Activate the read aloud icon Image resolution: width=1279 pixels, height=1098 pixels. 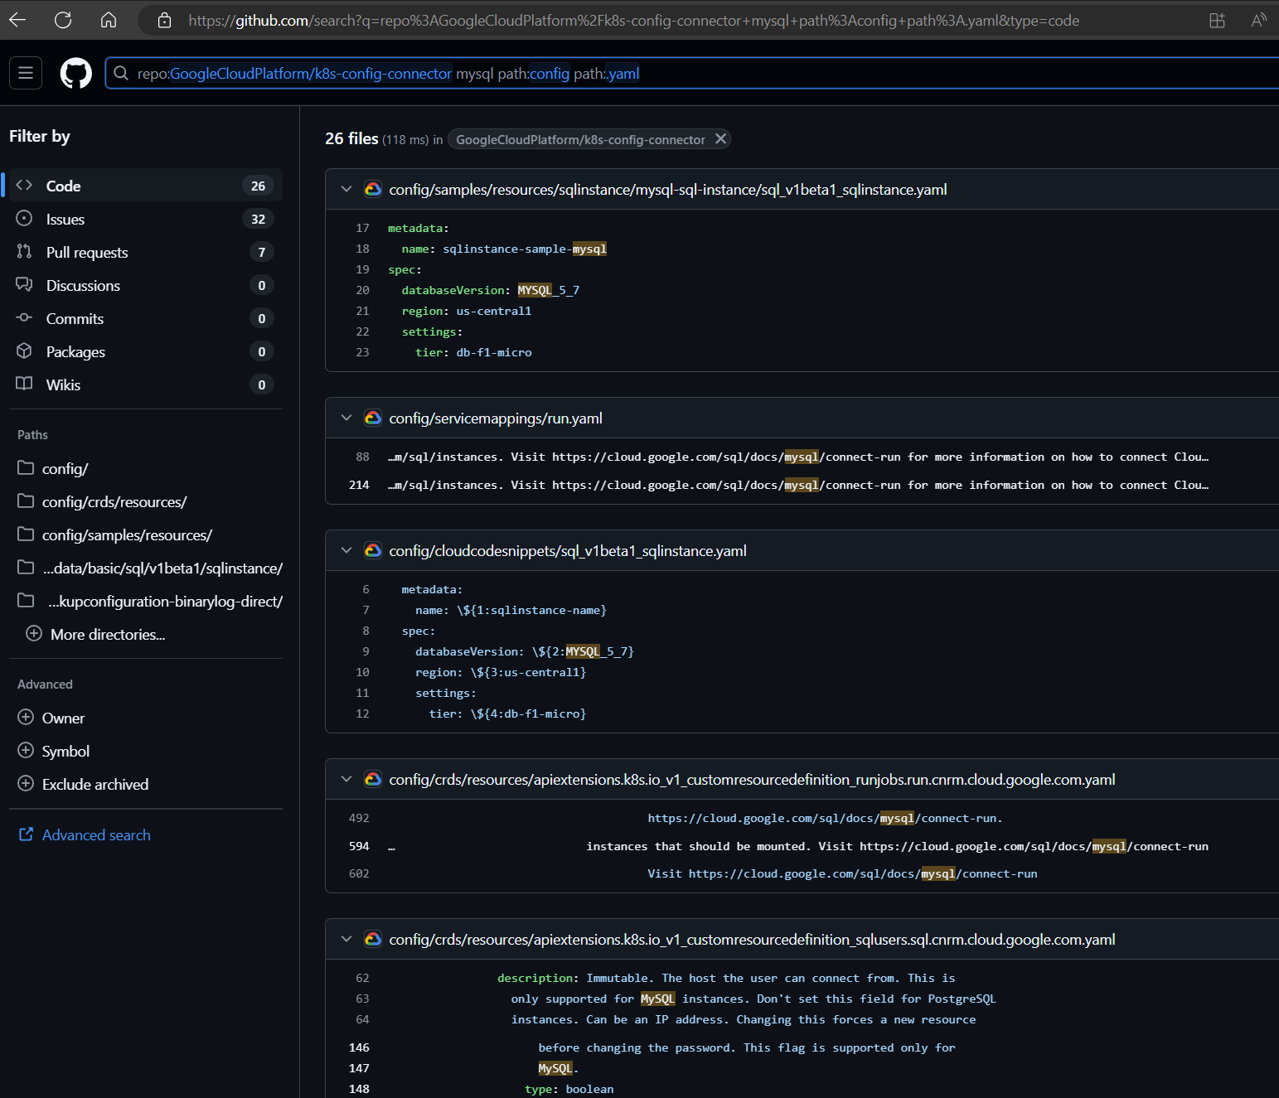click(x=1258, y=20)
